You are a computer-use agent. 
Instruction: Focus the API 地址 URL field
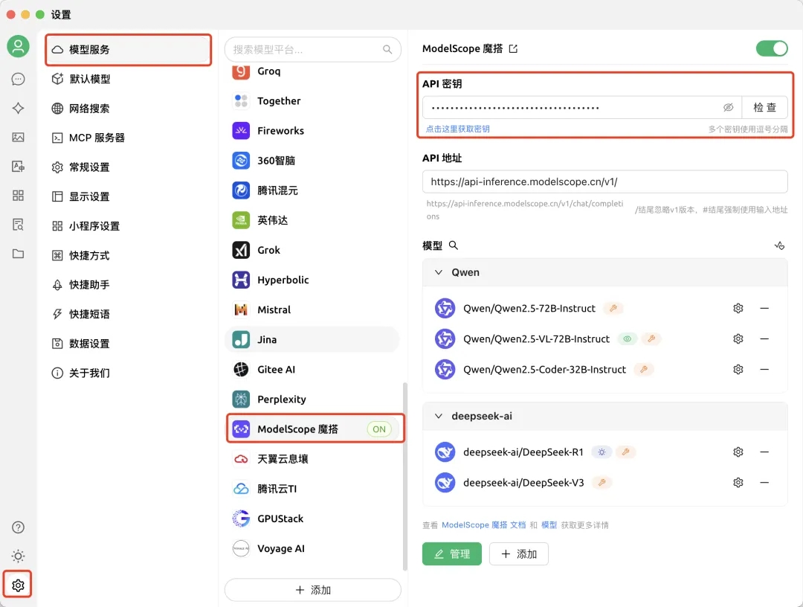coord(604,182)
